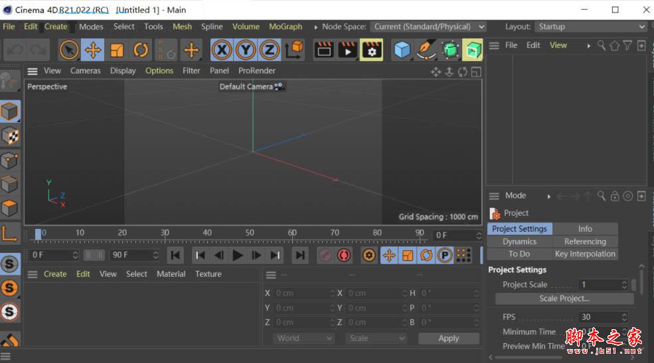Image resolution: width=654 pixels, height=363 pixels.
Task: Switch to the Project Settings tab
Action: (520, 229)
